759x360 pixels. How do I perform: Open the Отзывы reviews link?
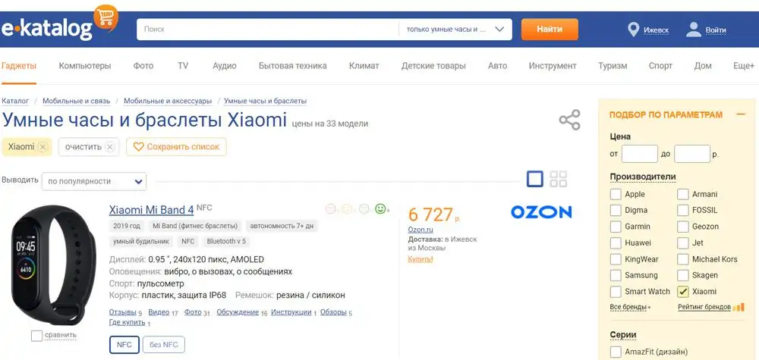pyautogui.click(x=122, y=312)
